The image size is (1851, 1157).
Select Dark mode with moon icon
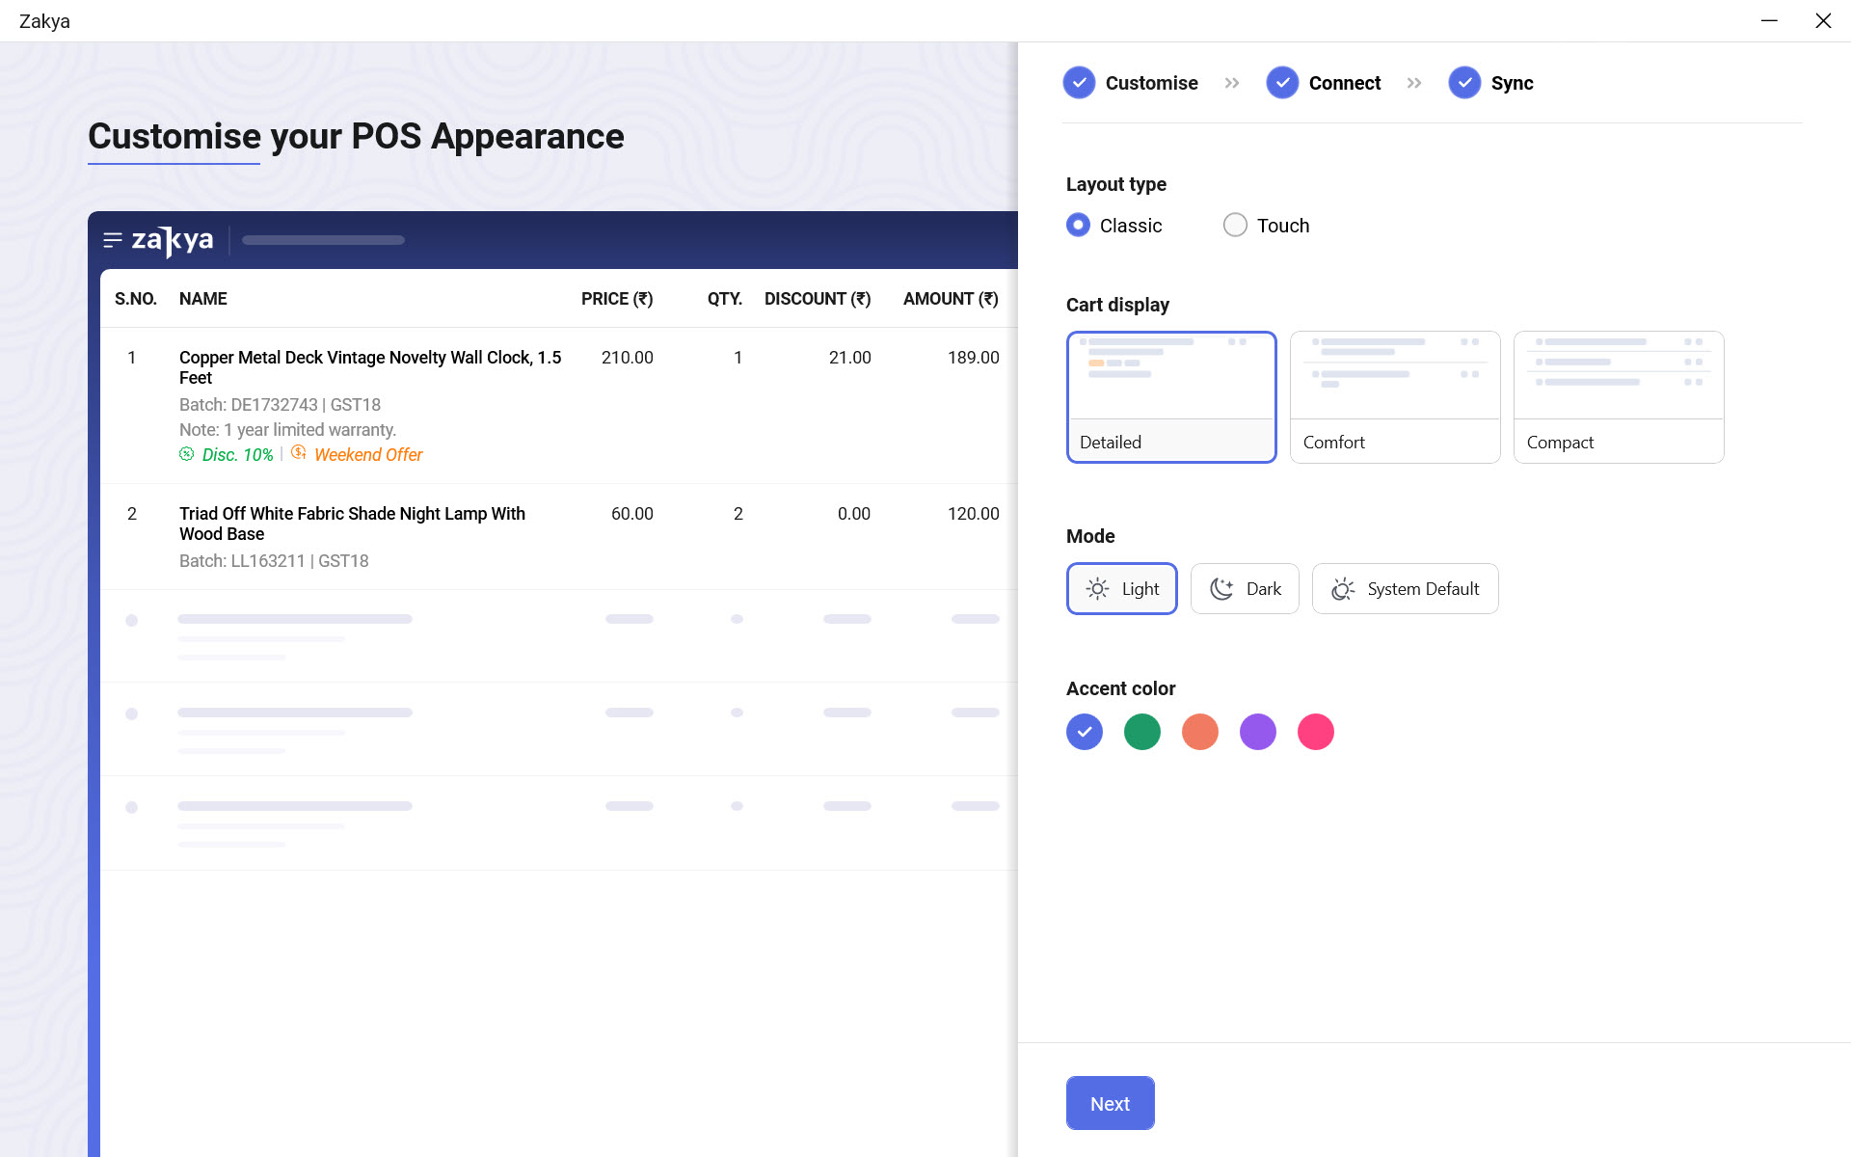tap(1245, 588)
